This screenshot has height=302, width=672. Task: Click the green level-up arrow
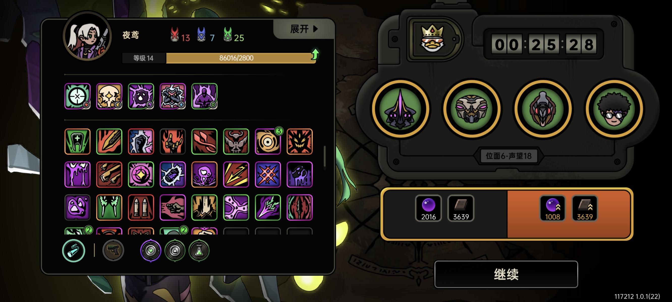(x=315, y=54)
